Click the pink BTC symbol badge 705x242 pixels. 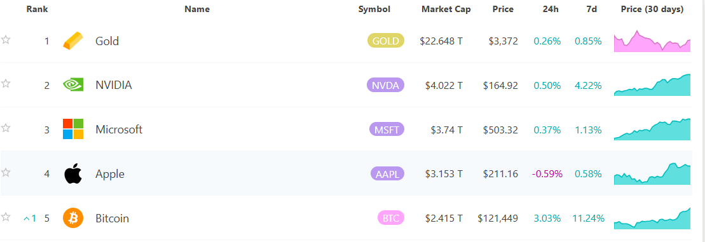click(x=391, y=218)
